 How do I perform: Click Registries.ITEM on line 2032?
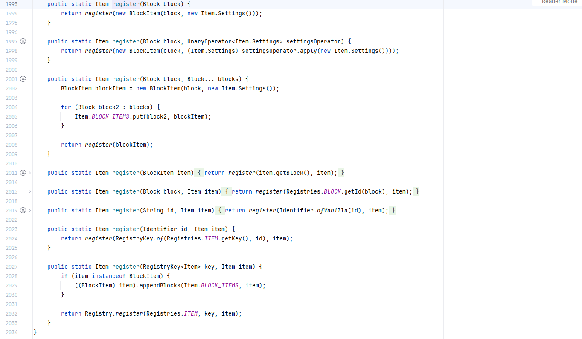click(190, 313)
